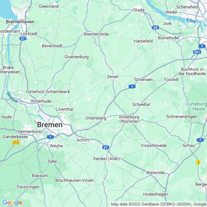Click the A27 shield near Verden
The image size is (207, 207).
tap(106, 147)
